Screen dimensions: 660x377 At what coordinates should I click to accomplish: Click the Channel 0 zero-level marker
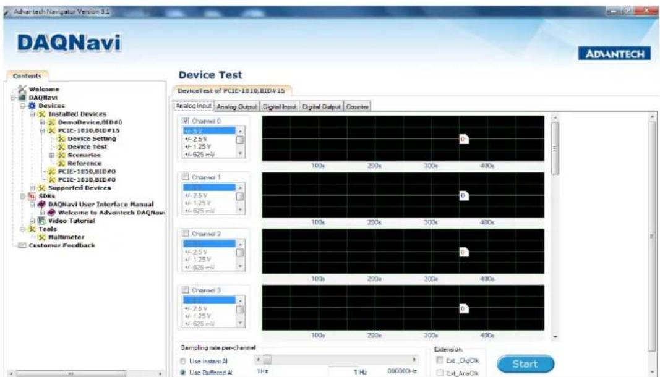coord(464,139)
